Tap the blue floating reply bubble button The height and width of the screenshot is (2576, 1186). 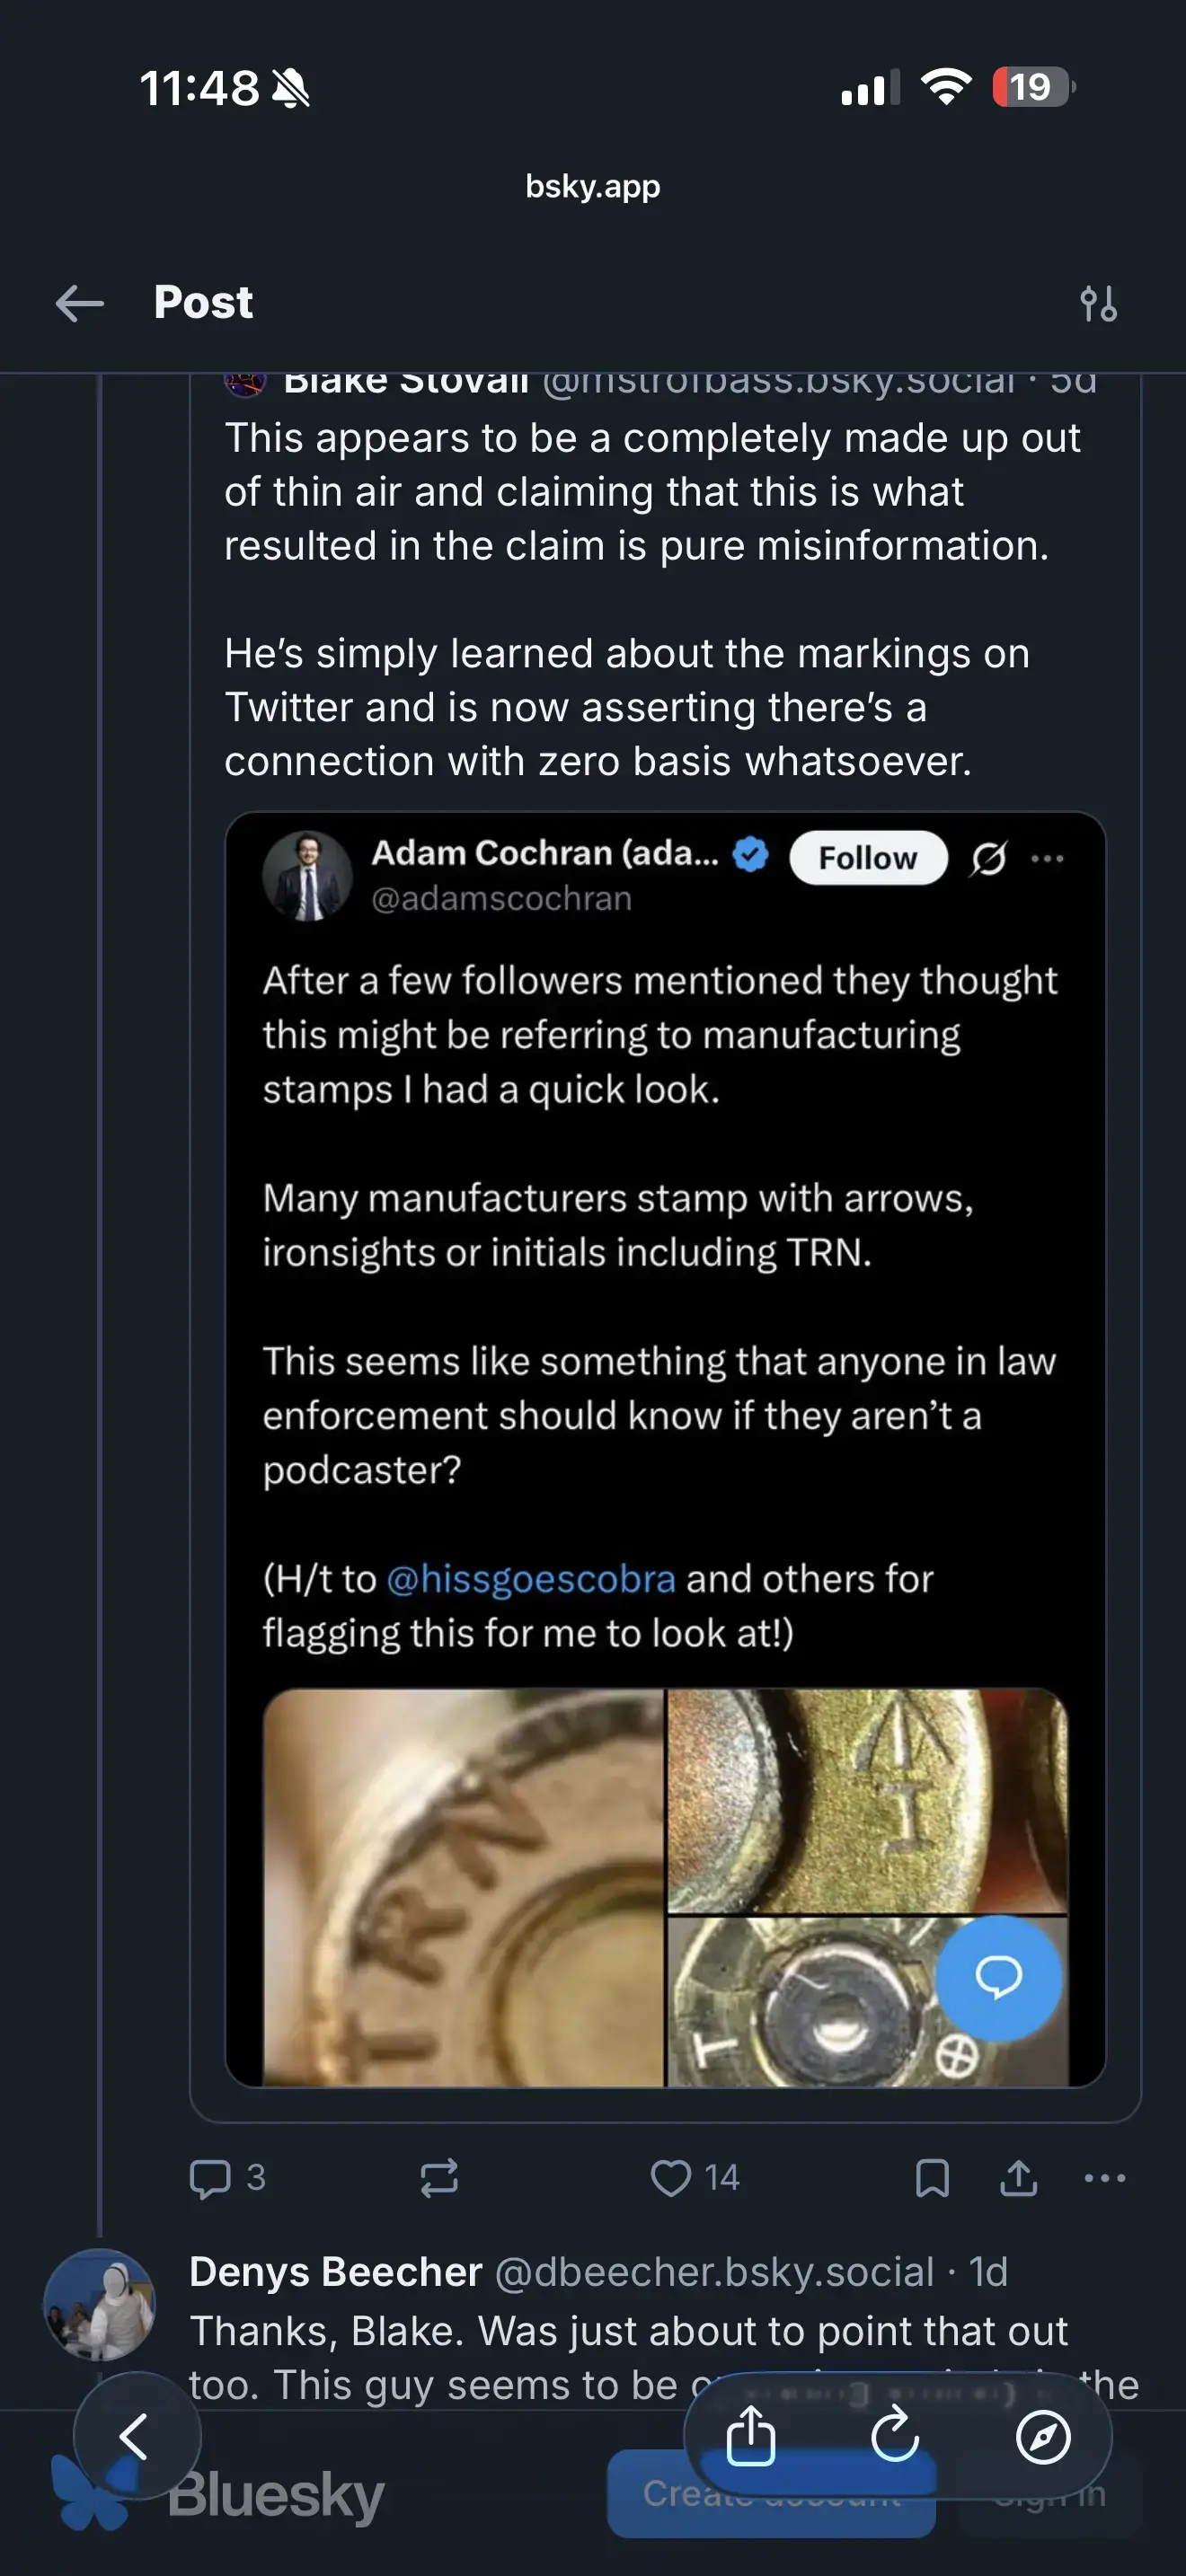tap(998, 1977)
